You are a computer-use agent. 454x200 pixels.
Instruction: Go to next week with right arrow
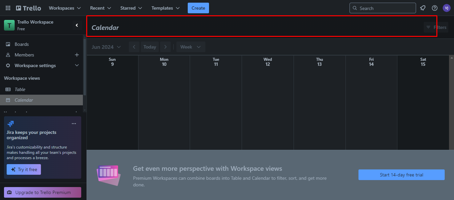click(165, 47)
